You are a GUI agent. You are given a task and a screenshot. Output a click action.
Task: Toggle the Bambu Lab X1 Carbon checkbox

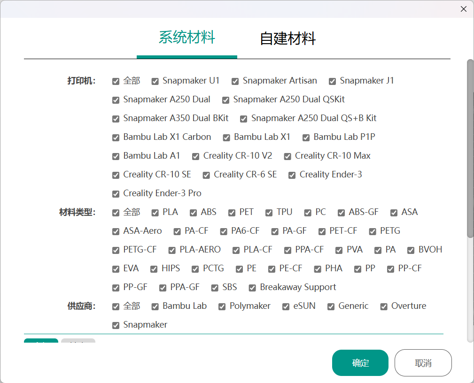click(x=116, y=138)
